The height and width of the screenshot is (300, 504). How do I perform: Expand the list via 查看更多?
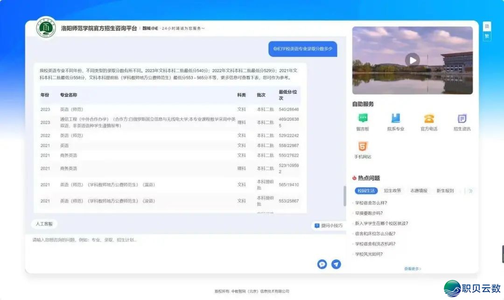[412, 269]
